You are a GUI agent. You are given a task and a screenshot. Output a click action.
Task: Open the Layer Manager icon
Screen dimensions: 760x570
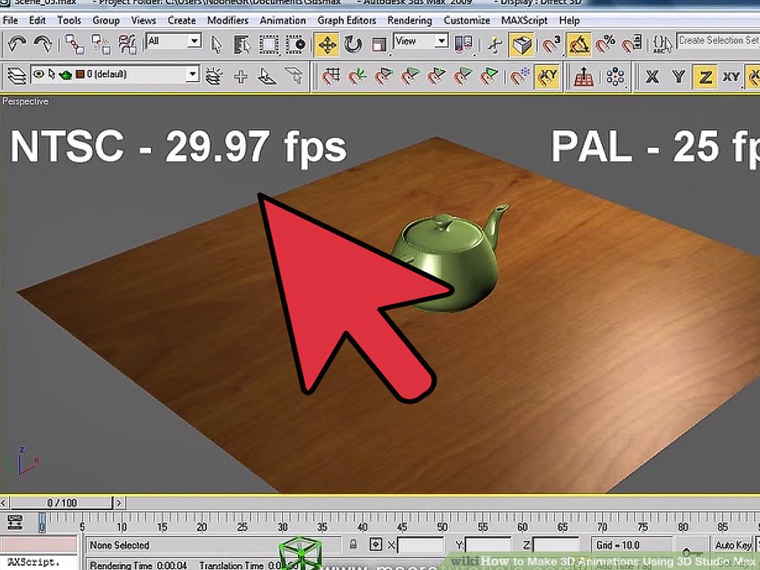(16, 77)
